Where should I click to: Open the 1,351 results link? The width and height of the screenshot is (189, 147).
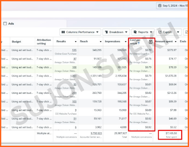[73, 76]
